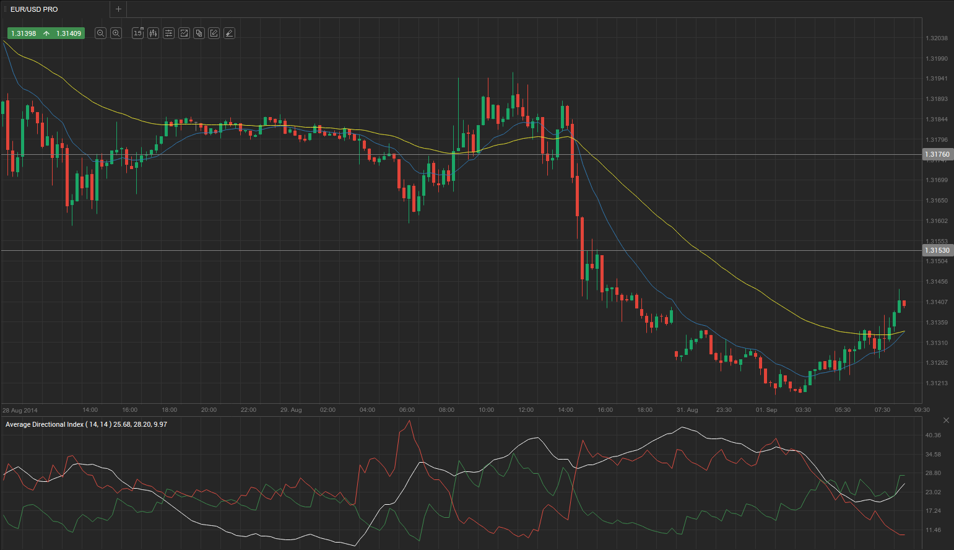Zoom in the chart with magnifier plus
Image resolution: width=954 pixels, height=550 pixels.
[x=116, y=33]
